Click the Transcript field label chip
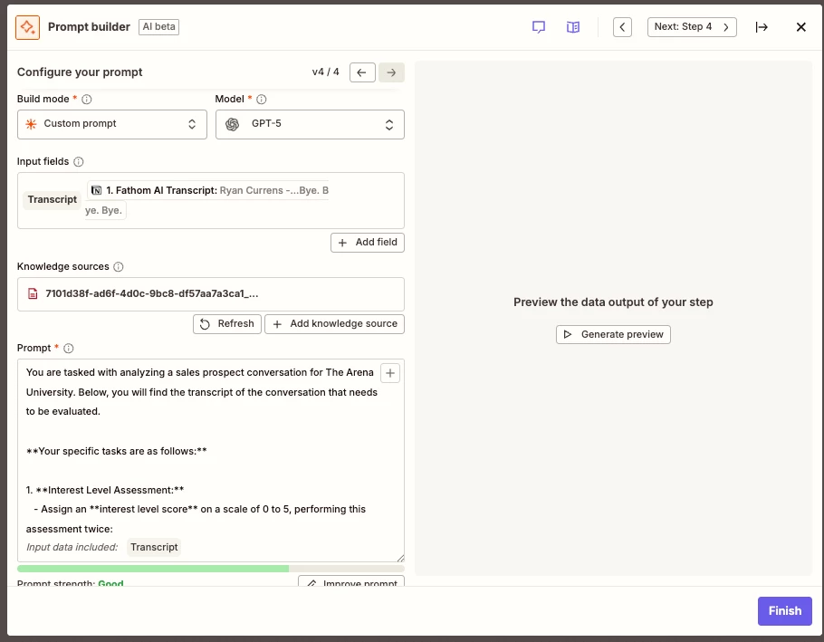This screenshot has width=824, height=642. coord(52,199)
